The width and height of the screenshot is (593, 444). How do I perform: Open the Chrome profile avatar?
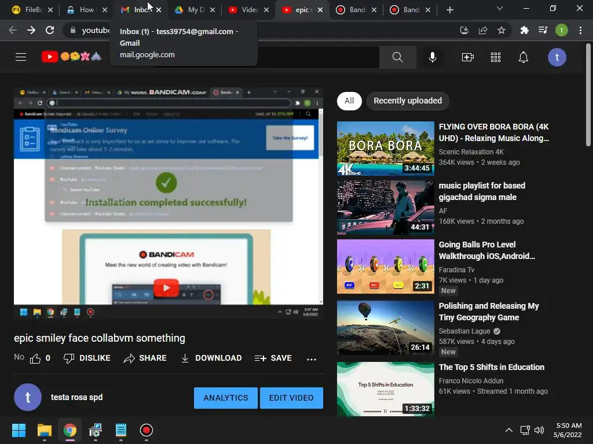point(562,30)
